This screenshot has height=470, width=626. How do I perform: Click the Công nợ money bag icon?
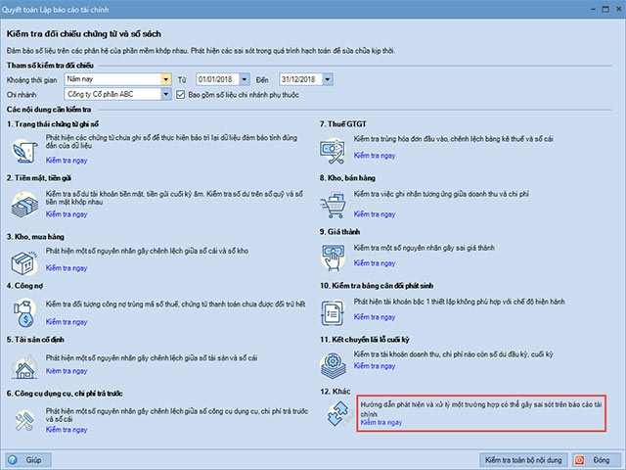pyautogui.click(x=23, y=312)
